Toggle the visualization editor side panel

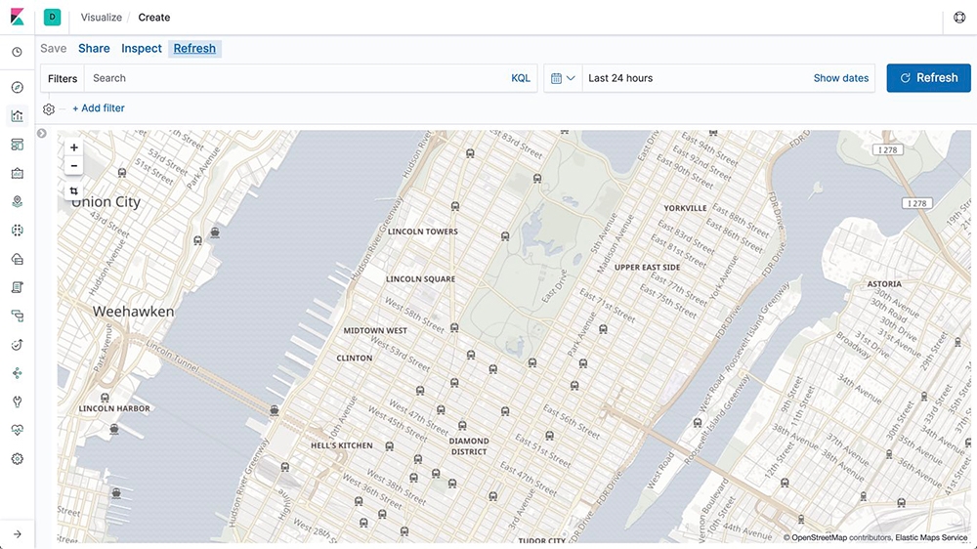pyautogui.click(x=42, y=134)
